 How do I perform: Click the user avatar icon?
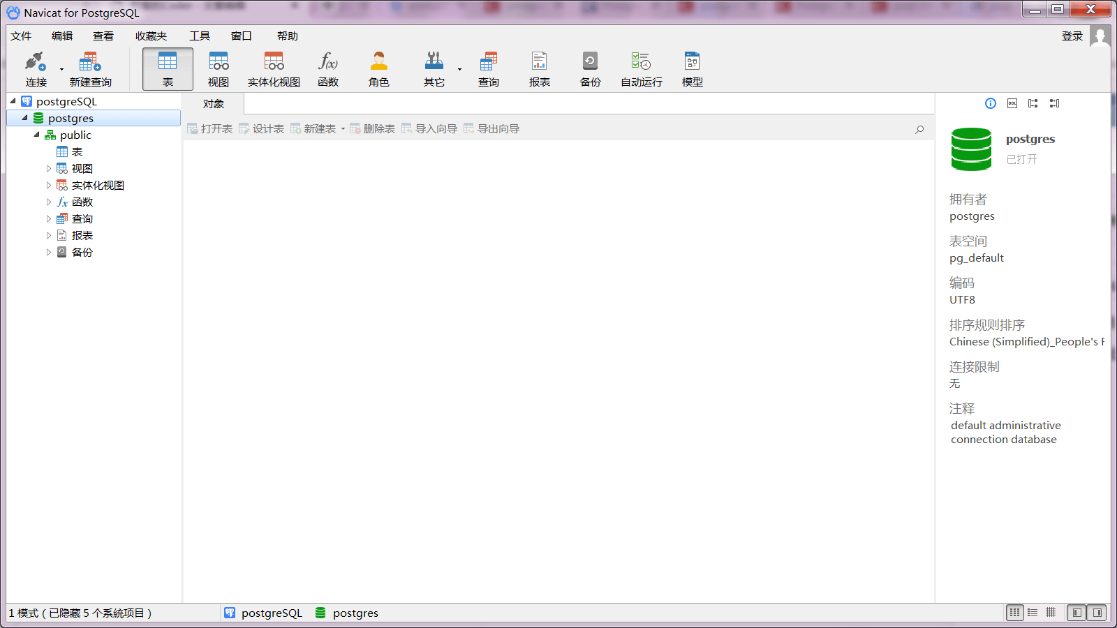pos(1100,36)
